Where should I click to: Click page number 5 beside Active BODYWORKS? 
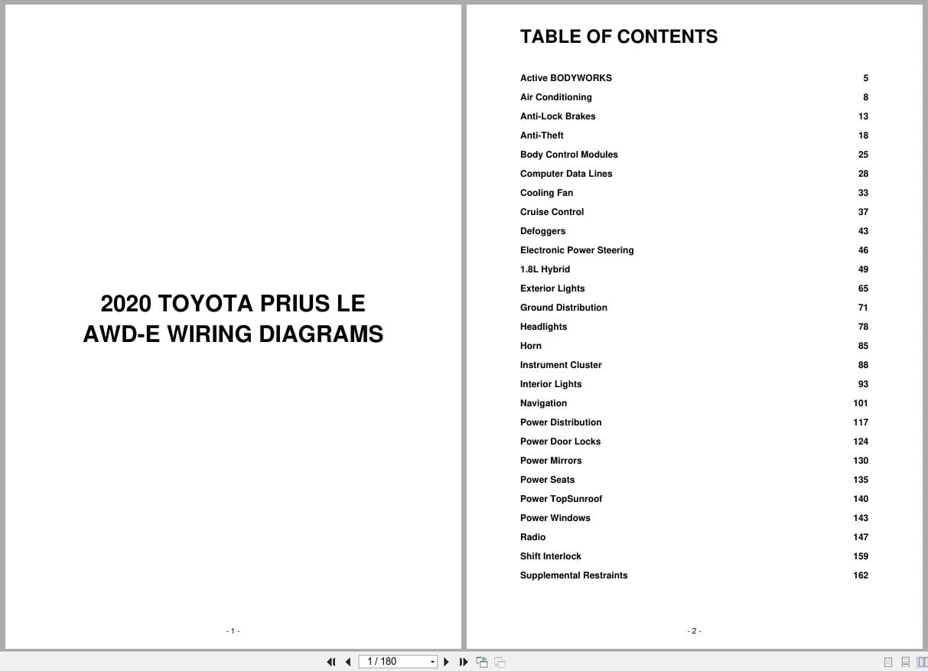pos(866,78)
